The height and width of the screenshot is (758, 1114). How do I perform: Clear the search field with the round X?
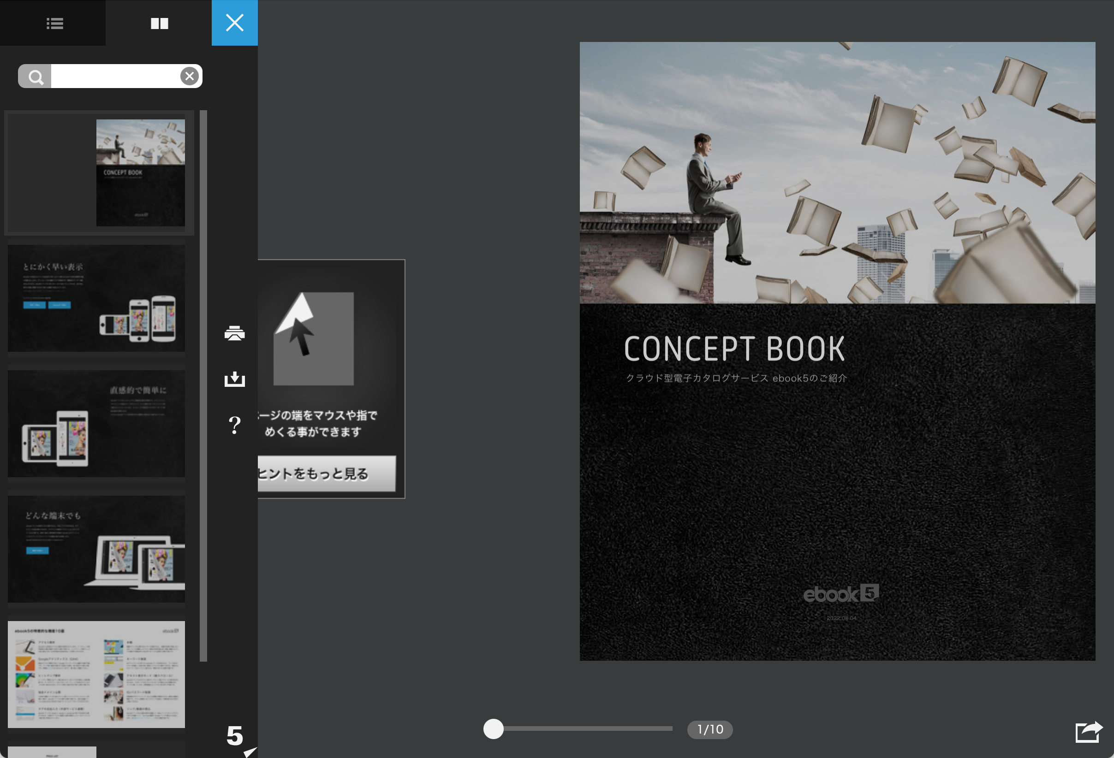[190, 76]
